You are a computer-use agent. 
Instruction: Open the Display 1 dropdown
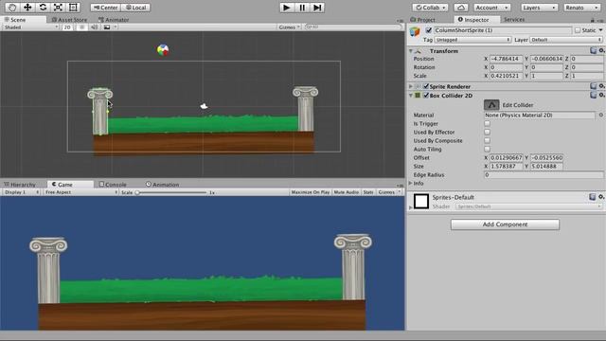pos(22,192)
